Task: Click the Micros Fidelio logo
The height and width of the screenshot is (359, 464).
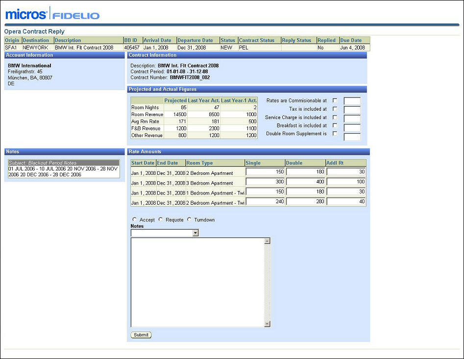Action: (52, 14)
